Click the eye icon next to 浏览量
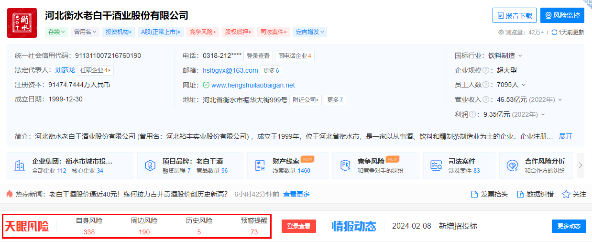The height and width of the screenshot is (242, 592). click(501, 33)
